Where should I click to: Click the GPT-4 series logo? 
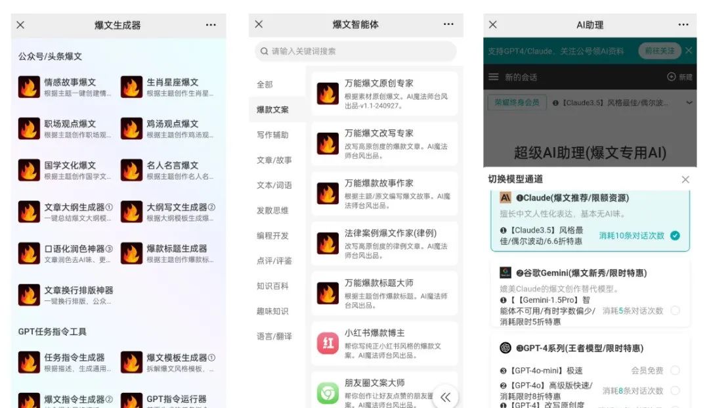click(x=505, y=348)
